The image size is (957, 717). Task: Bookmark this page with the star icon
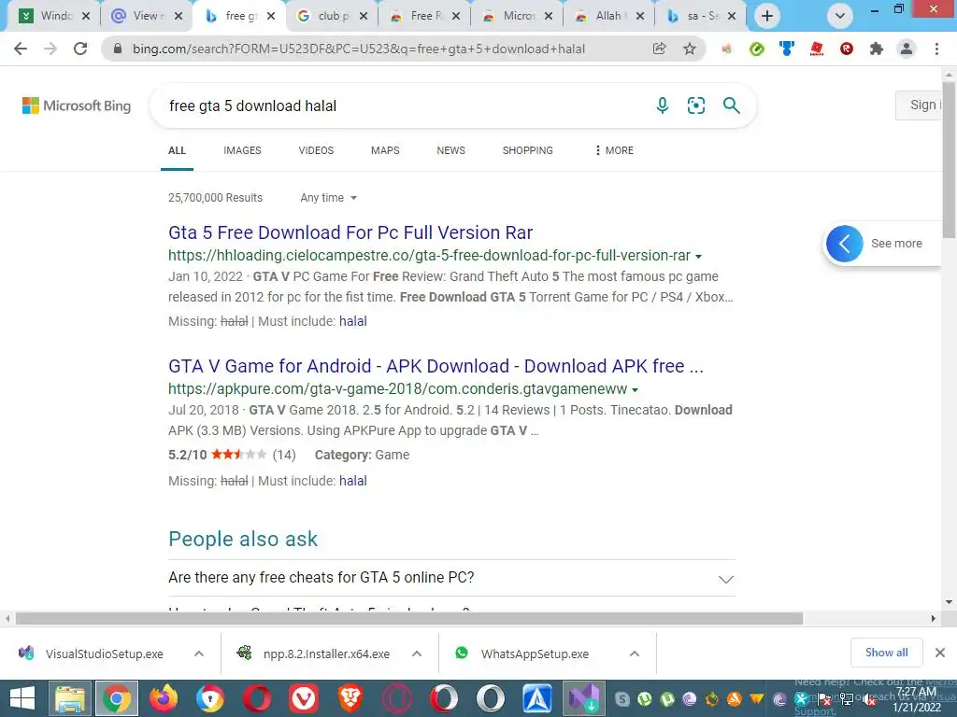click(690, 49)
